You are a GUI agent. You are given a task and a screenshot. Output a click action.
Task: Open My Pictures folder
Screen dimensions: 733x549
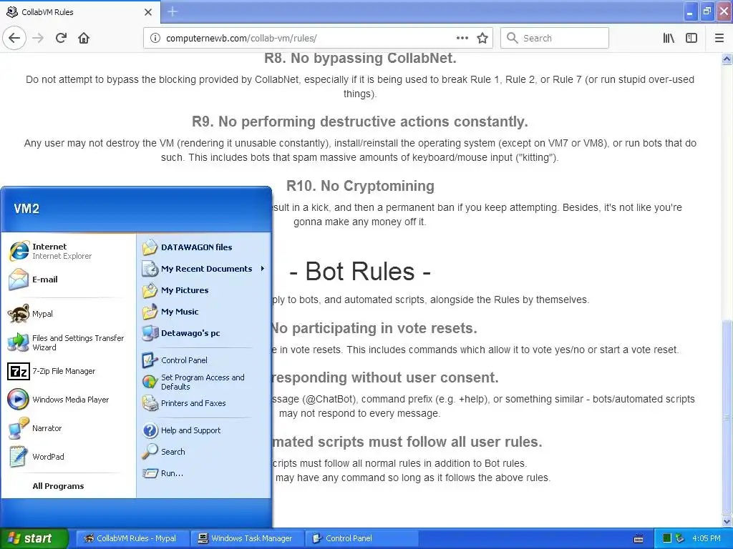[x=204, y=290]
